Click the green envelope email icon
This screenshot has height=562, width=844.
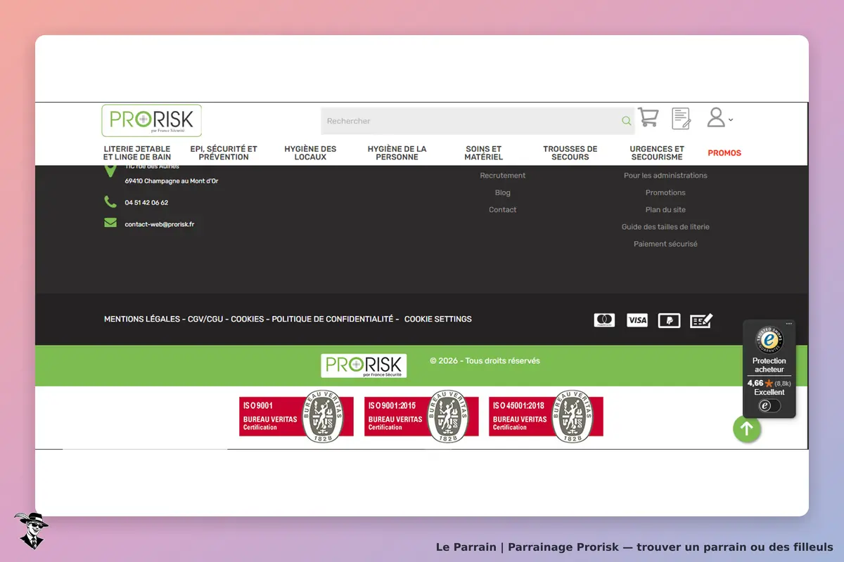[110, 223]
